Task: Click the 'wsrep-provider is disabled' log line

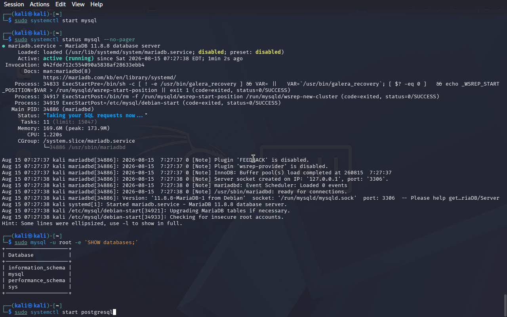Action: click(165, 166)
